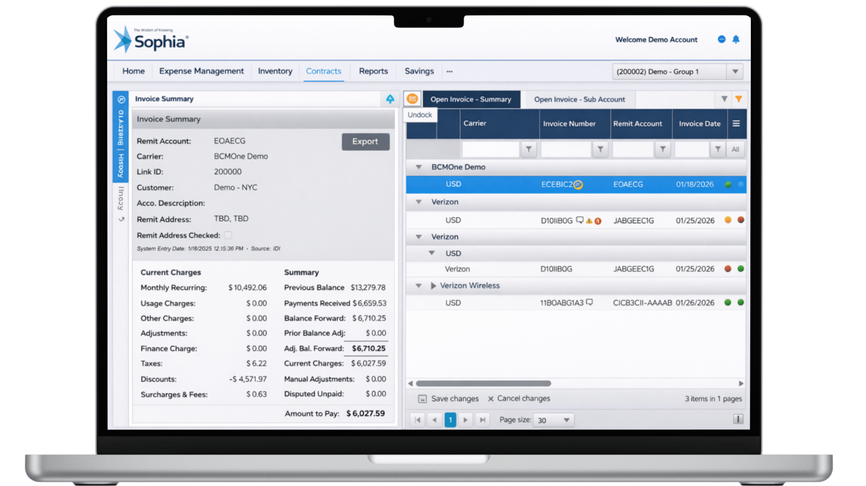Click the warning triangle on invoice D10IIB0G

tap(589, 221)
